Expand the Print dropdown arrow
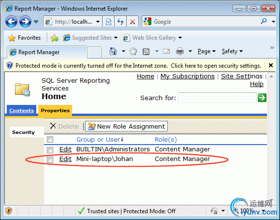This screenshot has width=280, height=220. coord(191,51)
